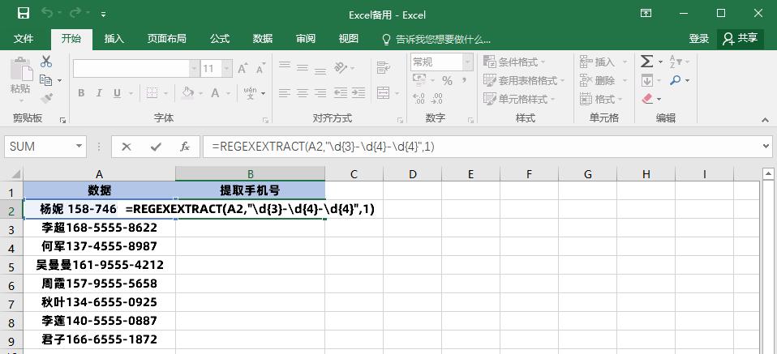
Task: Open the 常规 number format dropdown
Action: [468, 62]
